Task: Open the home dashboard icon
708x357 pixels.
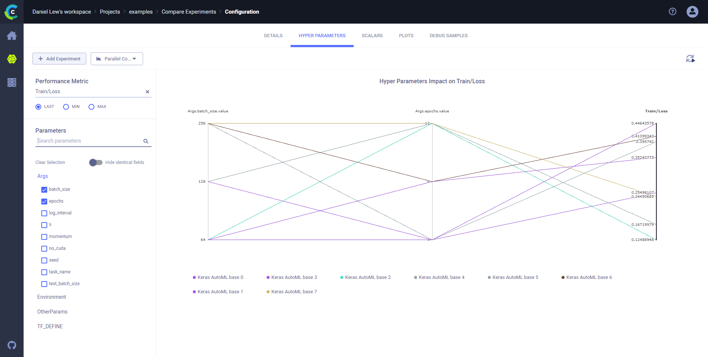Action: click(12, 36)
